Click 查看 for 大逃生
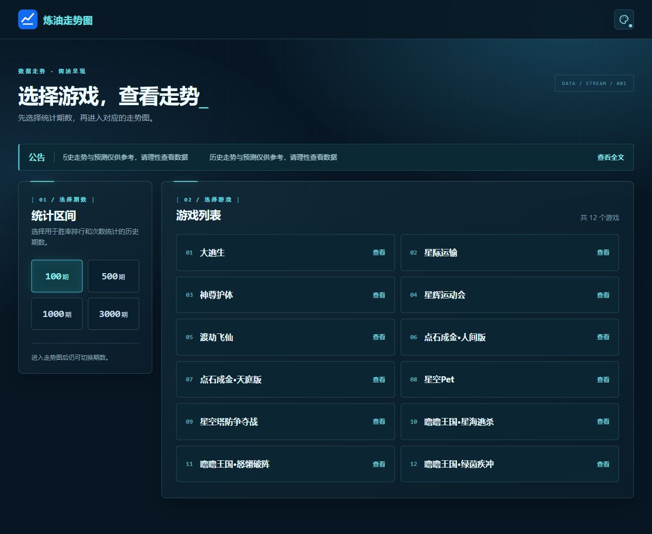 point(379,253)
